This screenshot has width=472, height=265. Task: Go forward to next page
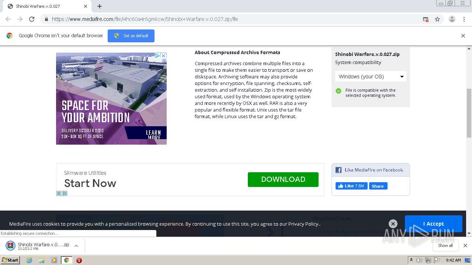[x=20, y=19]
